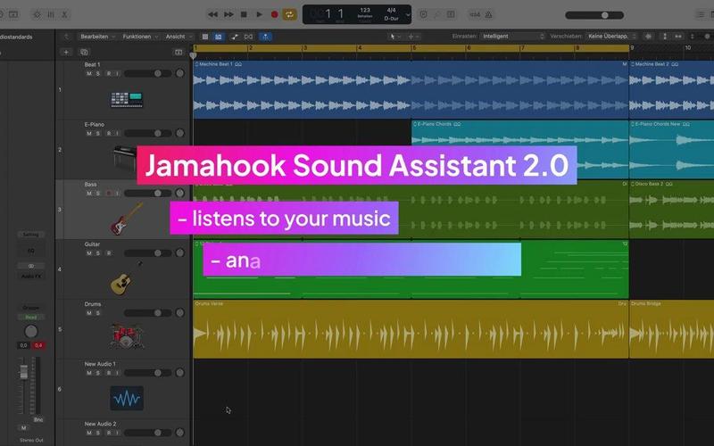Screen dimensions: 714x446
Task: Open the Bearbeiten menu
Action: click(97, 37)
